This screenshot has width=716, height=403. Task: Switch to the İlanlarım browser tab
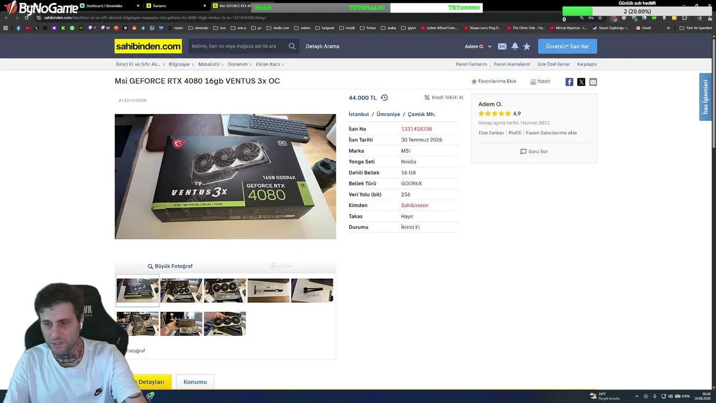176,6
